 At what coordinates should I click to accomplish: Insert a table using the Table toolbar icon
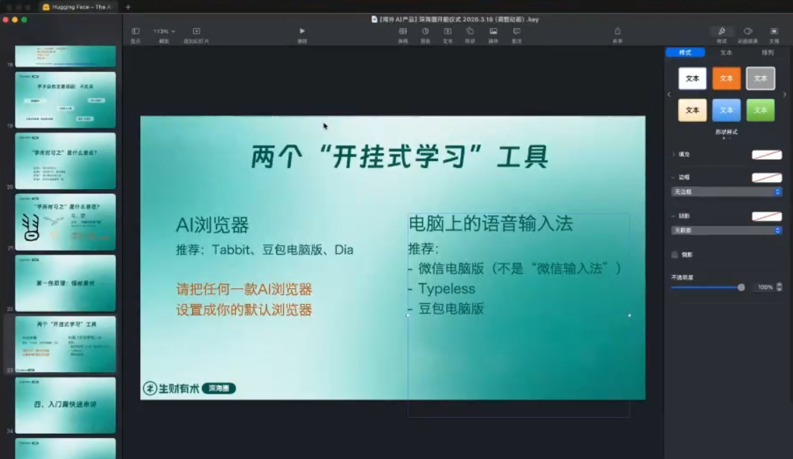coord(402,31)
